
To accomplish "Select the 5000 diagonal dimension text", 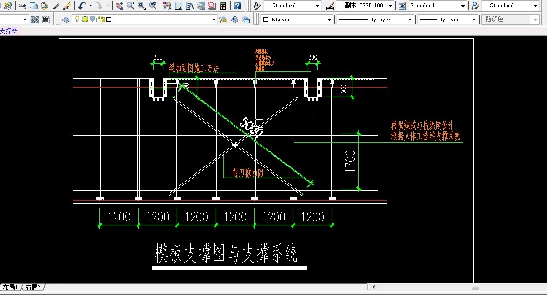I will pos(252,128).
